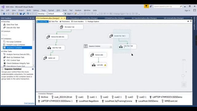This screenshot has width=197, height=111.
Task: Choose For Loop Container in toolbox
Action: point(14,42)
